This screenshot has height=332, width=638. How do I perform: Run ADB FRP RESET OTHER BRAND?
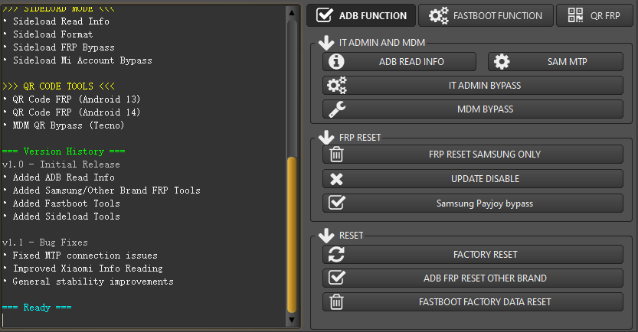coord(473,278)
